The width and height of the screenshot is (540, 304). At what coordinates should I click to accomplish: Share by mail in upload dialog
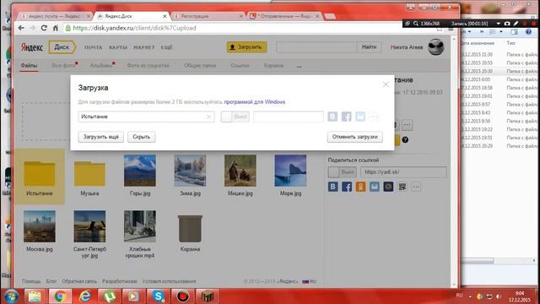[360, 117]
